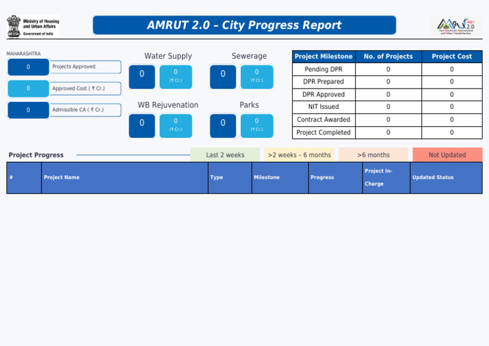Image resolution: width=489 pixels, height=346 pixels.
Task: Click the Project Completed milestone row
Action: (387, 133)
